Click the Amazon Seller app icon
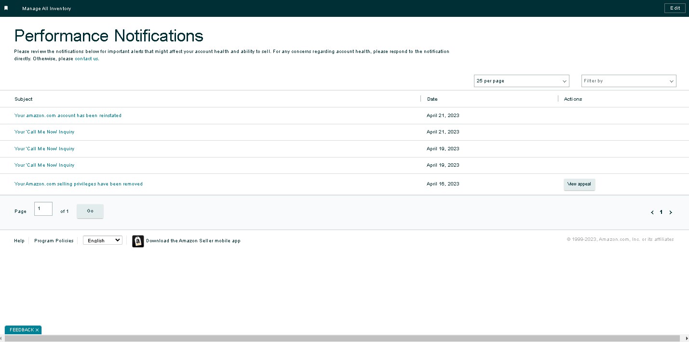 (138, 241)
